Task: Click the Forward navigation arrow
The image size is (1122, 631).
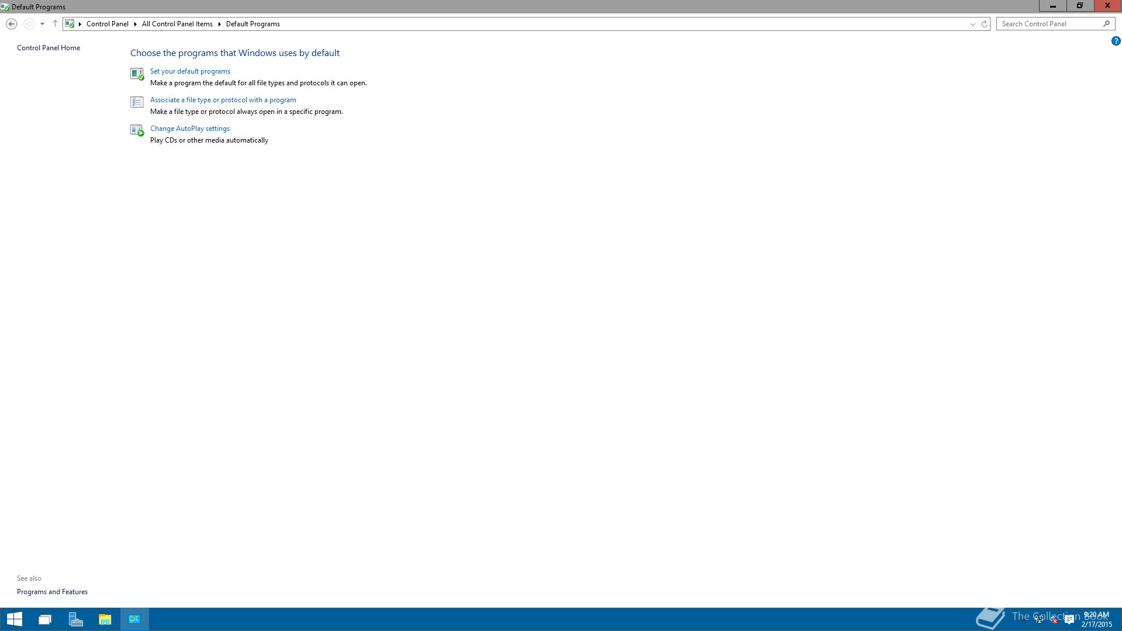Action: [28, 24]
